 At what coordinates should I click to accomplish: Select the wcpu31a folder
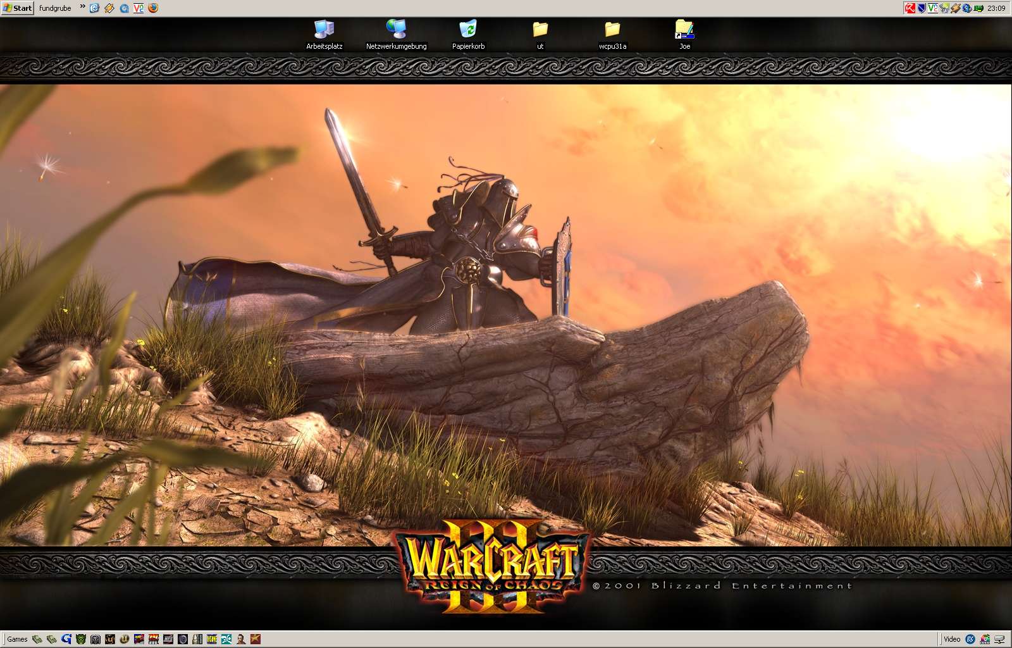coord(612,29)
